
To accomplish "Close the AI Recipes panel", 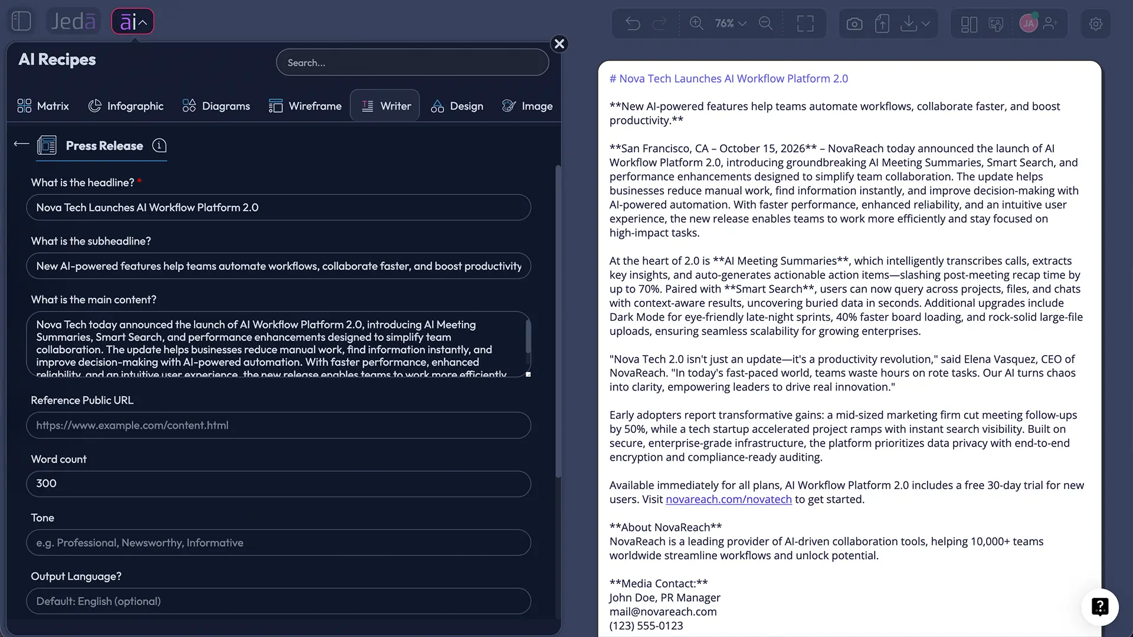I will tap(559, 44).
